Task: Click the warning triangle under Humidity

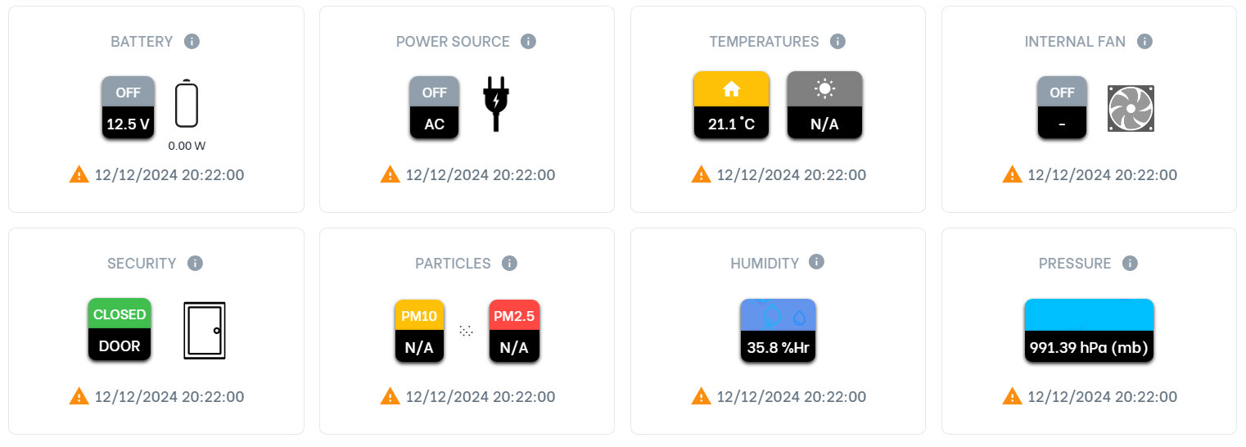Action: click(702, 396)
